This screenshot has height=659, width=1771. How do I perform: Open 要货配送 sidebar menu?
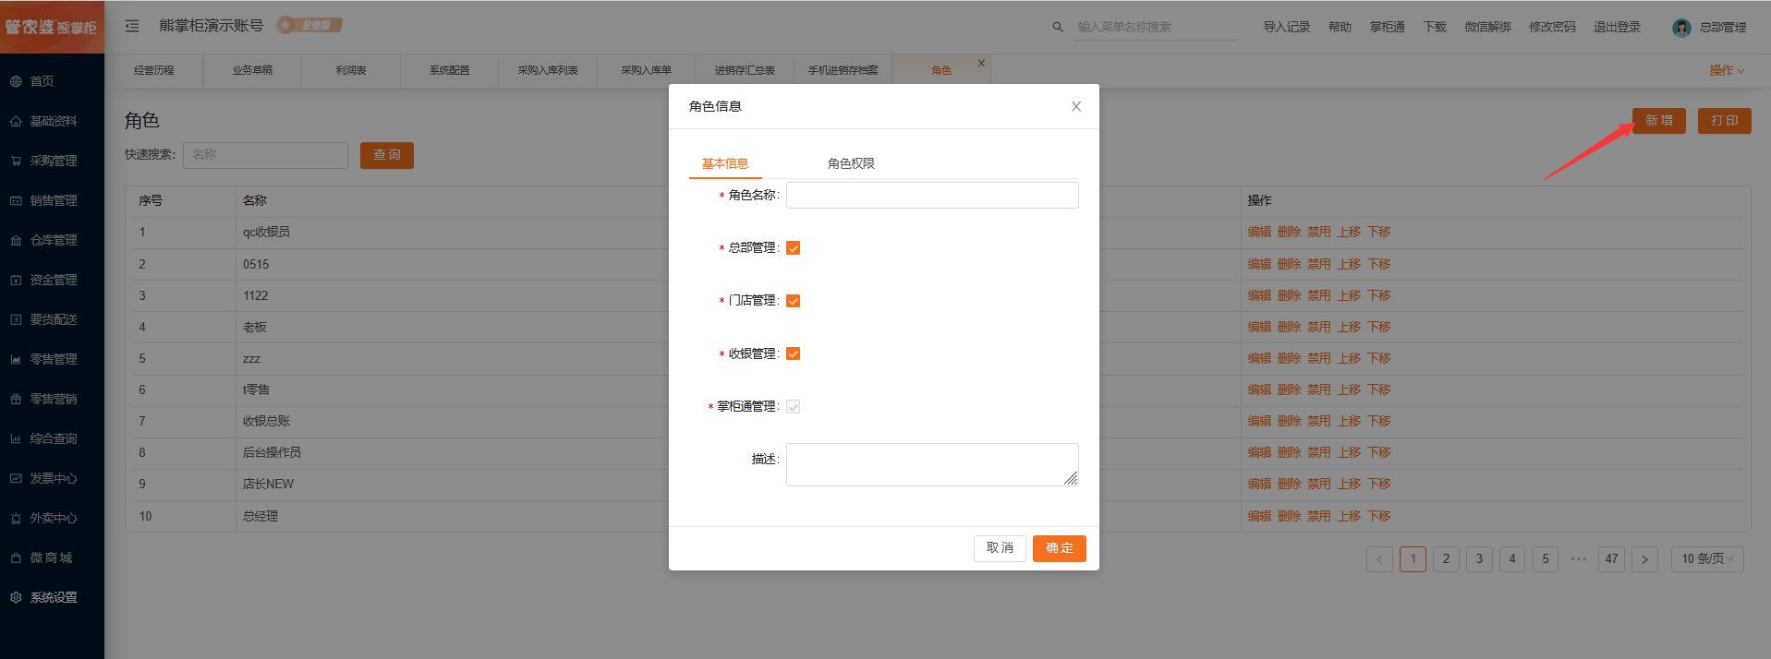(52, 319)
